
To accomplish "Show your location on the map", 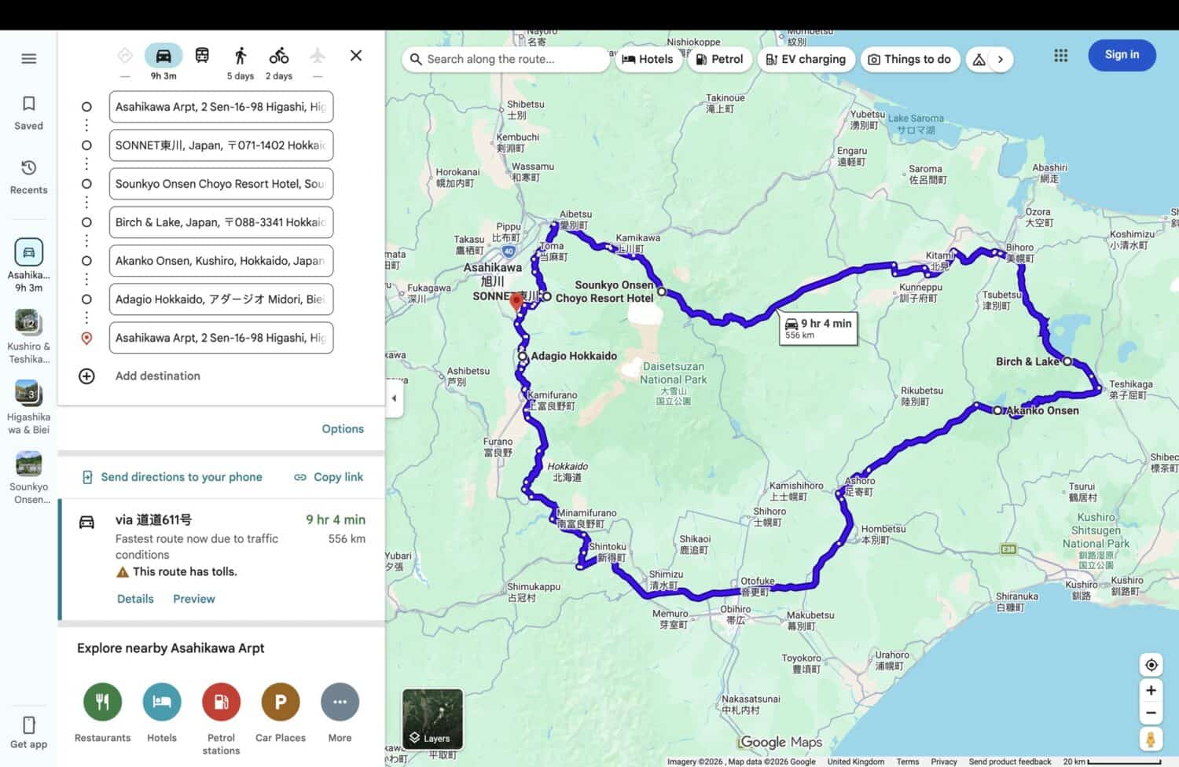I will (1151, 665).
